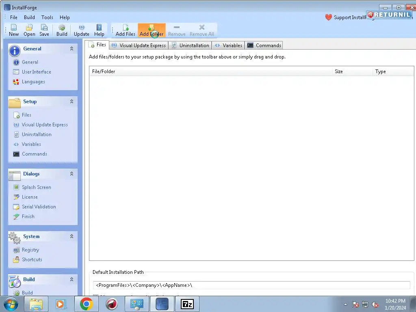
Task: Open 7-Zip from the taskbar
Action: point(187,304)
